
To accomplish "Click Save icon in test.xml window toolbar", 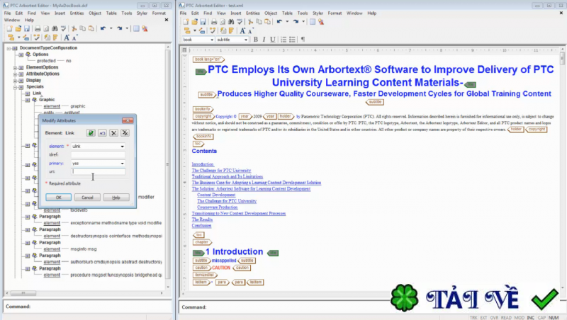I will 203,22.
